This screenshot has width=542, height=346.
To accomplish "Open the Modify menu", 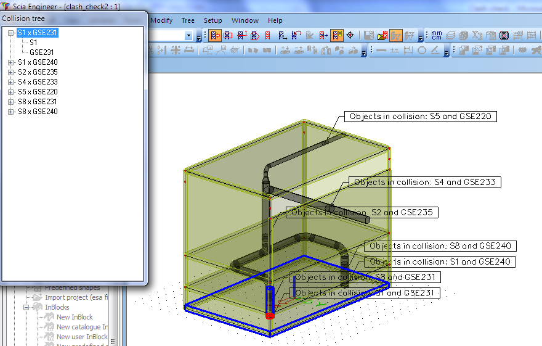I will [161, 20].
